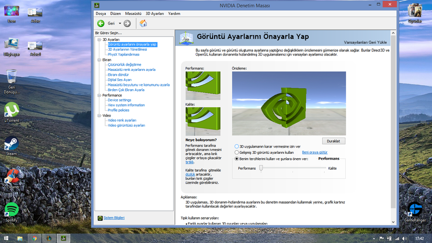The image size is (432, 243).
Task: Open the Düzen menu
Action: (x=115, y=13)
